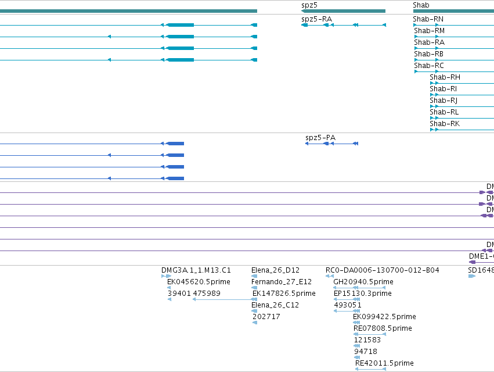Click the Shab-RJ transcript label

coord(443,101)
